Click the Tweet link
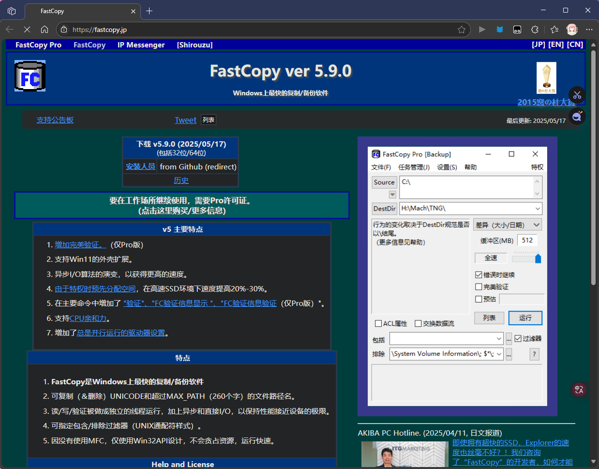Viewport: 599px width, 469px height. (185, 120)
